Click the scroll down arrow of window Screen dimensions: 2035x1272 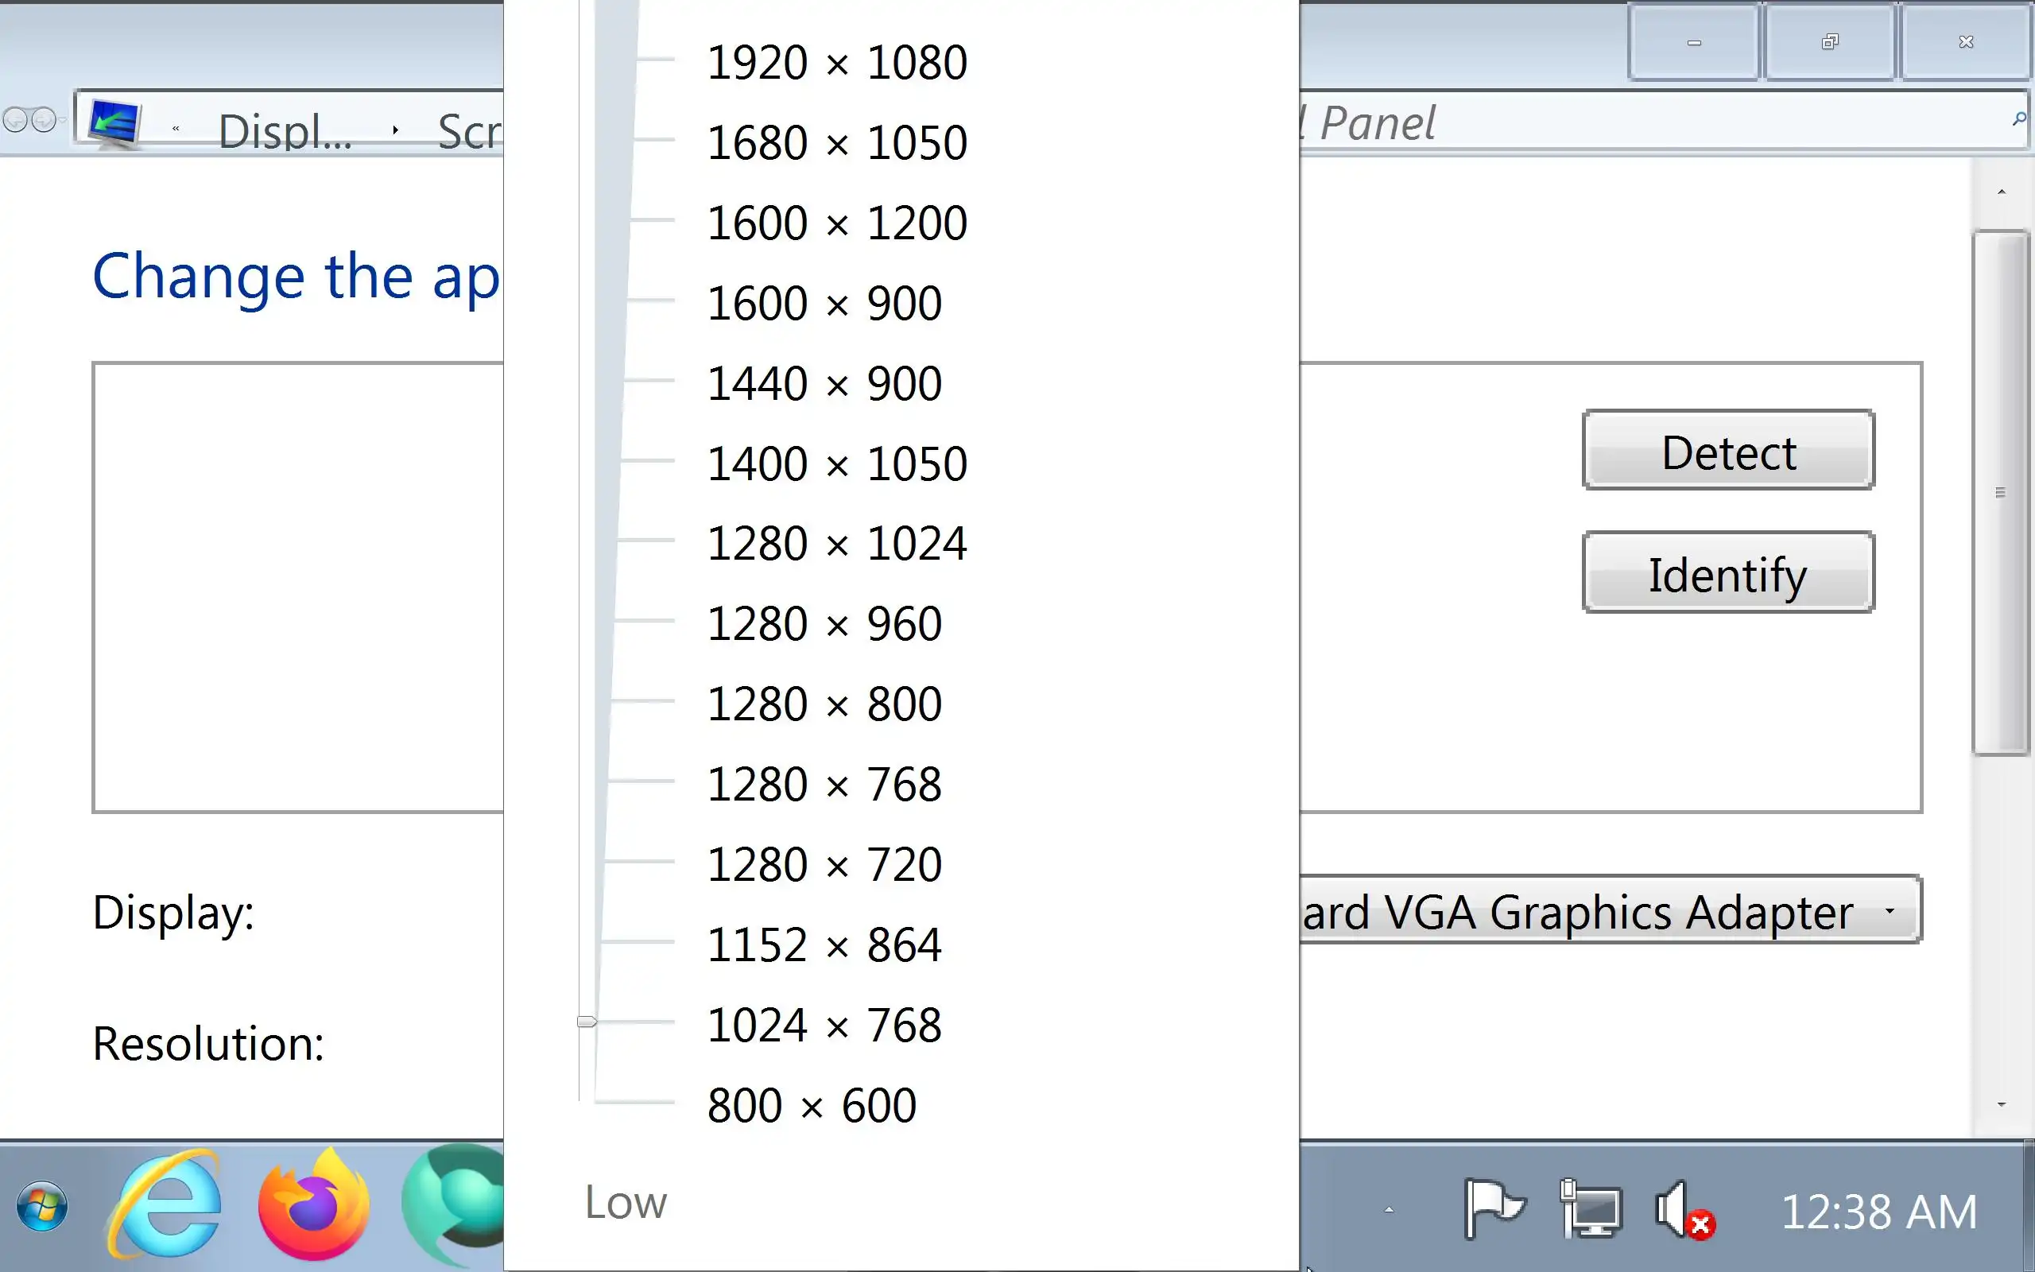(x=2002, y=1103)
